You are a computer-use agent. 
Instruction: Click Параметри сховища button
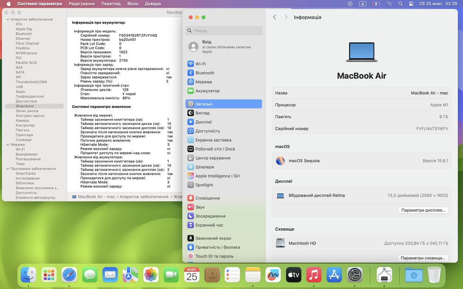point(423,258)
